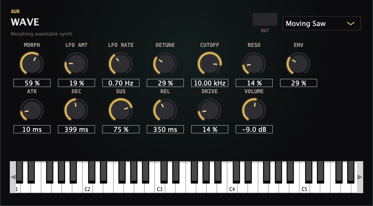Viewport: 373px width, 206px height.
Task: Click the CUTOFF filter knob
Action: (209, 63)
